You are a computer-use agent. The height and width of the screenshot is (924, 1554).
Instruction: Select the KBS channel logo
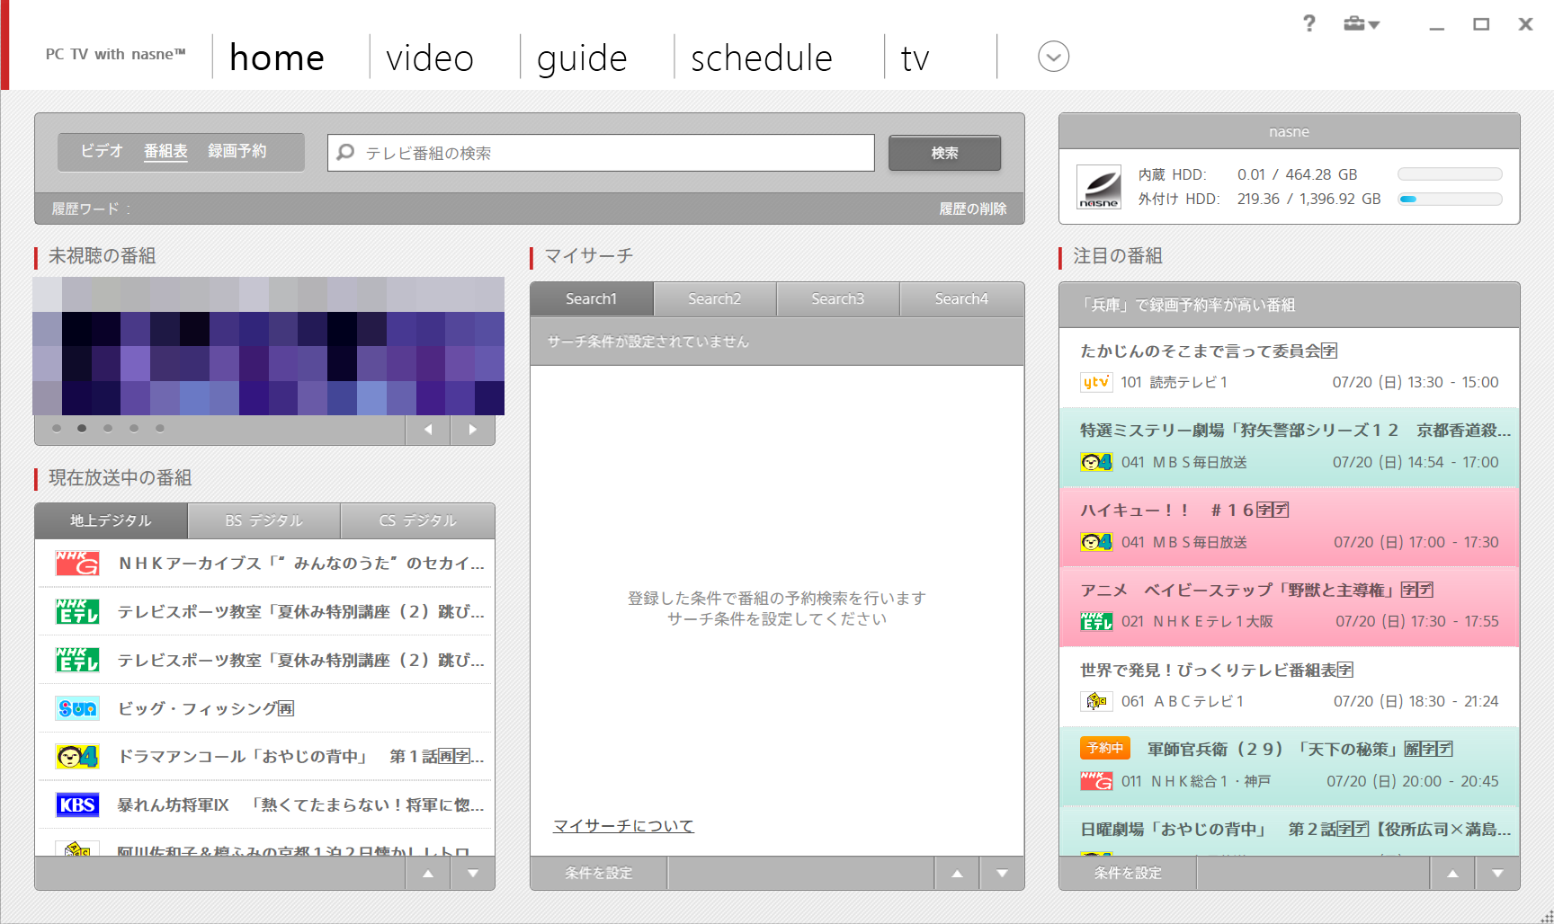coord(77,805)
